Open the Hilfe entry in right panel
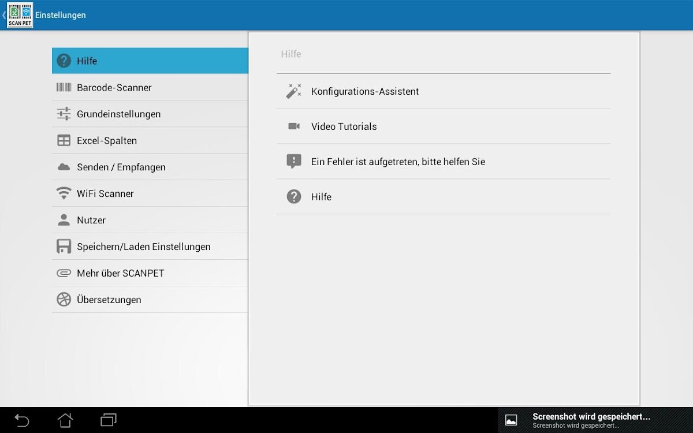The height and width of the screenshot is (433, 693). point(321,197)
